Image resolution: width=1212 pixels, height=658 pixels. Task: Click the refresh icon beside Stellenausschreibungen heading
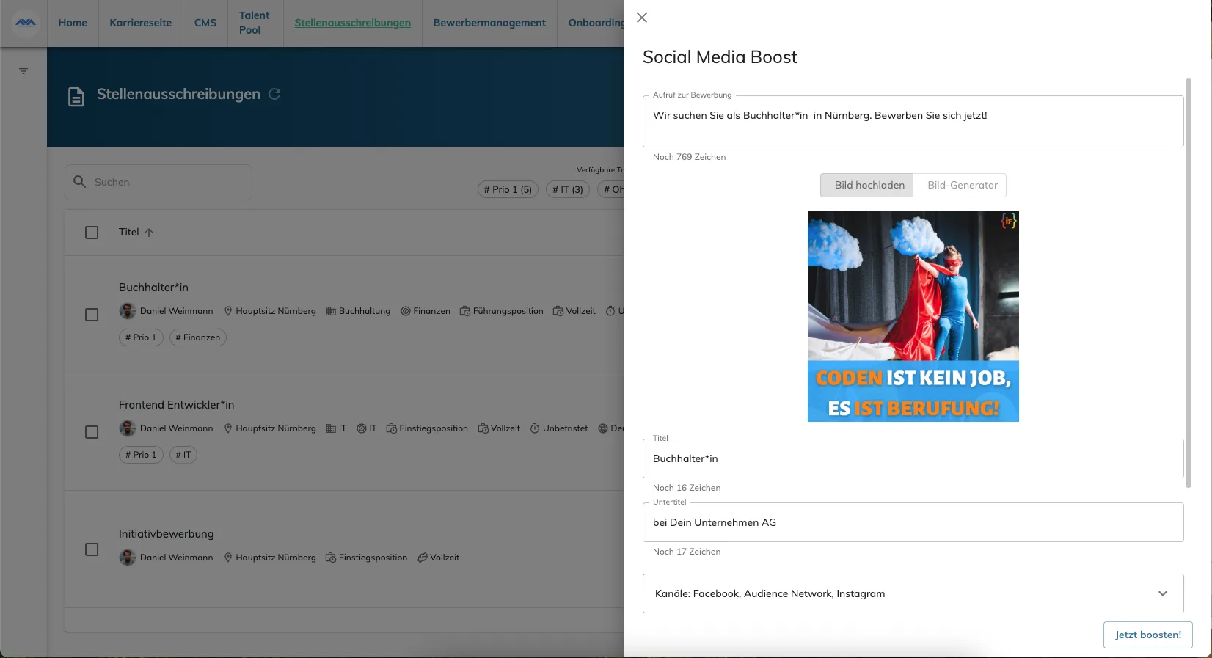tap(274, 94)
